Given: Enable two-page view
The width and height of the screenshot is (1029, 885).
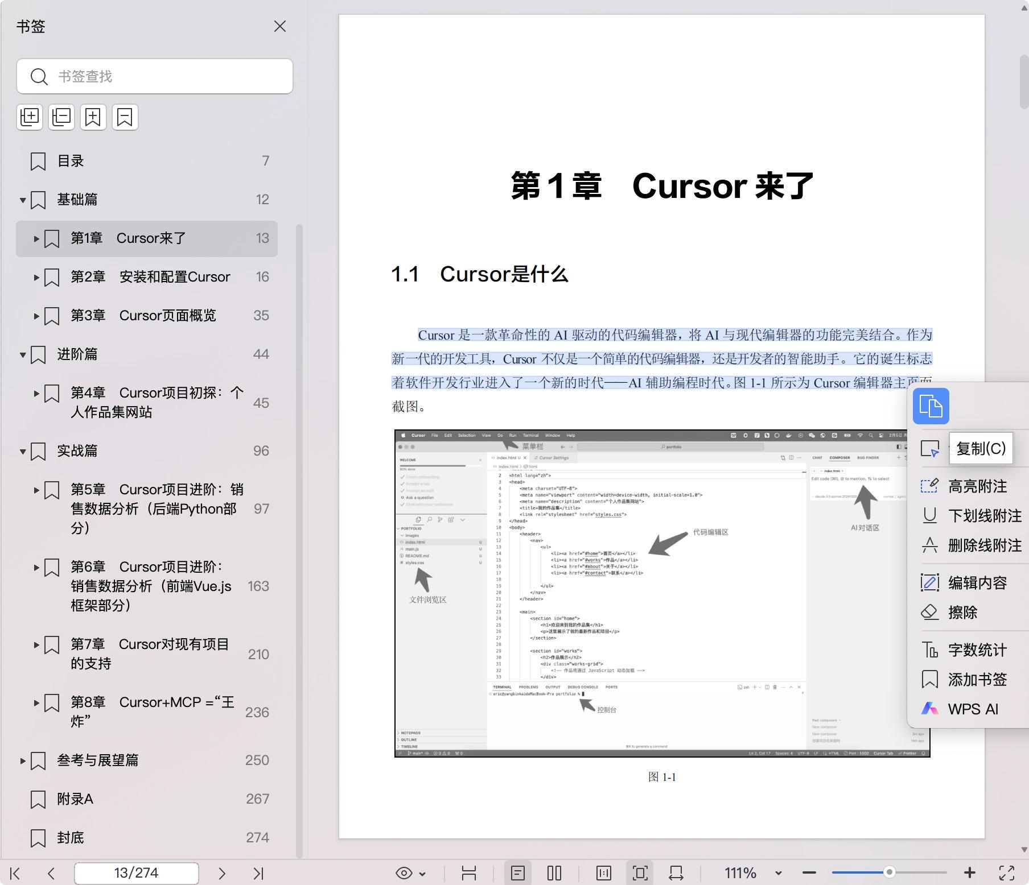Looking at the screenshot, I should [x=554, y=873].
